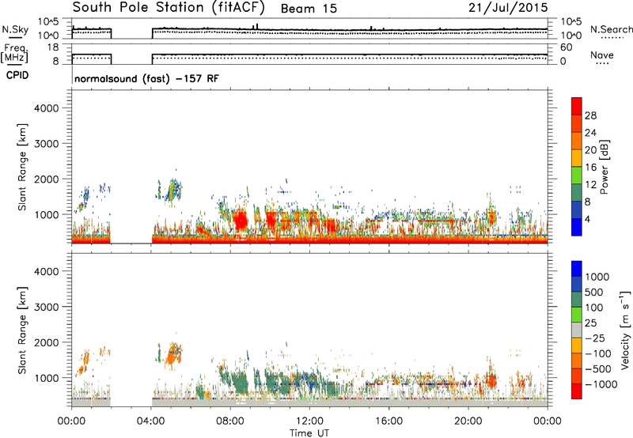Click the 'CPID' row label
Screen dimensions: 633x438
tap(17, 75)
